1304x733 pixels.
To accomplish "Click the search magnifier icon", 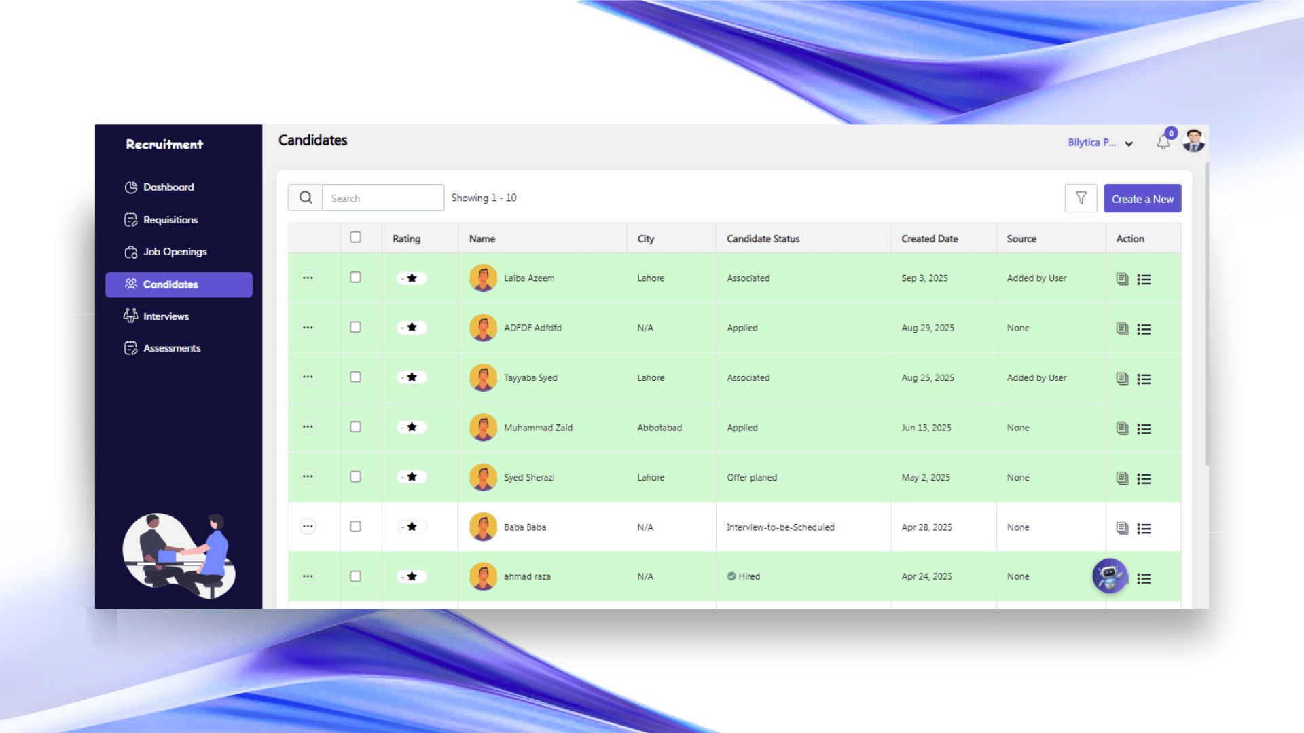I will pos(306,198).
